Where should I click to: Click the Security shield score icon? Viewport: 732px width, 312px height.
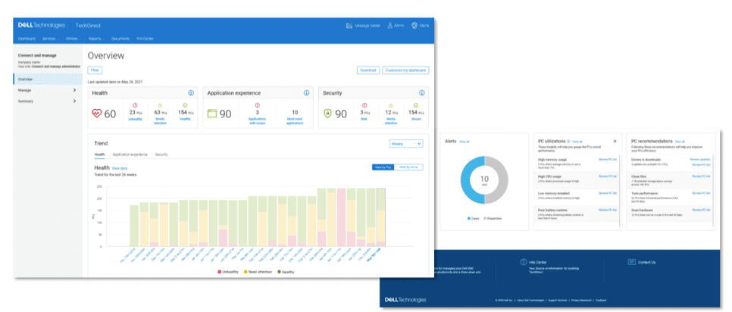(327, 114)
